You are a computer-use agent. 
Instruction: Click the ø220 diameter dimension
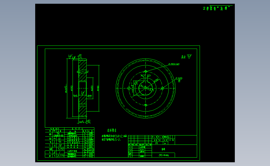coord(92,88)
